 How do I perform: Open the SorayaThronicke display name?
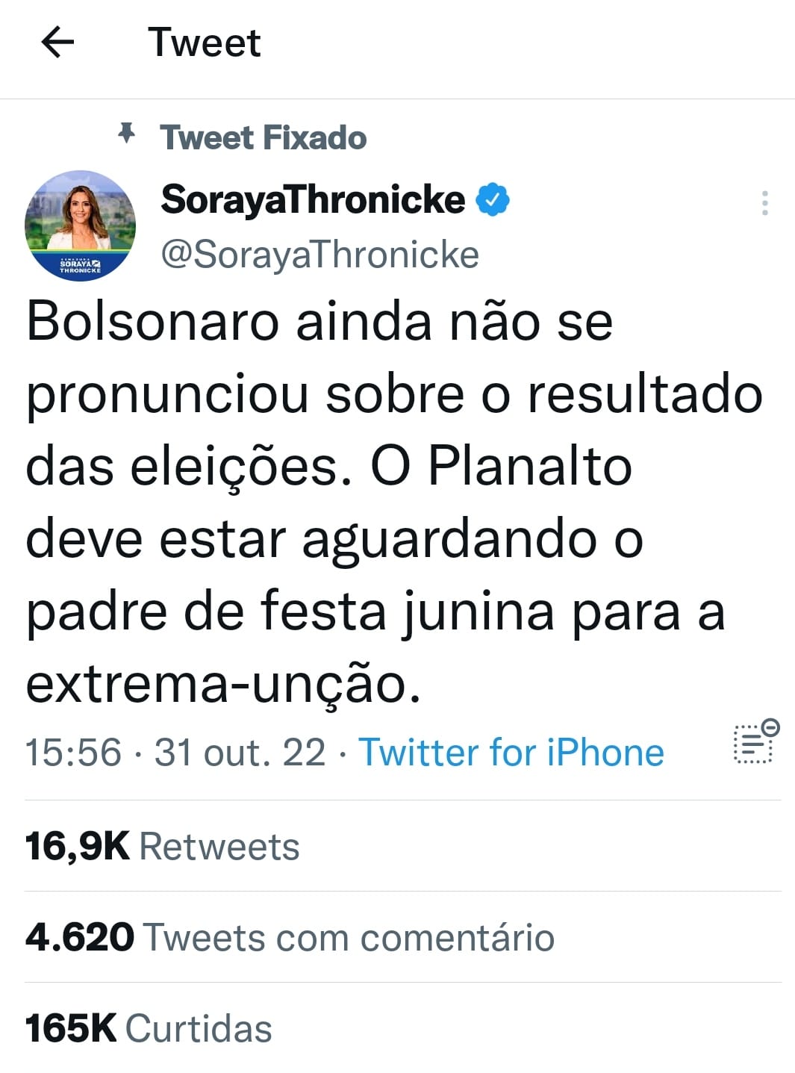[313, 200]
